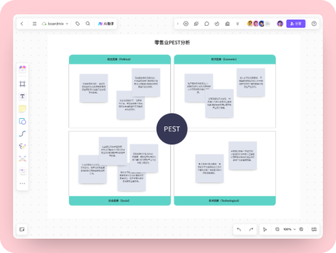The width and height of the screenshot is (336, 253).
Task: Click the central PEST circle
Action: click(172, 129)
